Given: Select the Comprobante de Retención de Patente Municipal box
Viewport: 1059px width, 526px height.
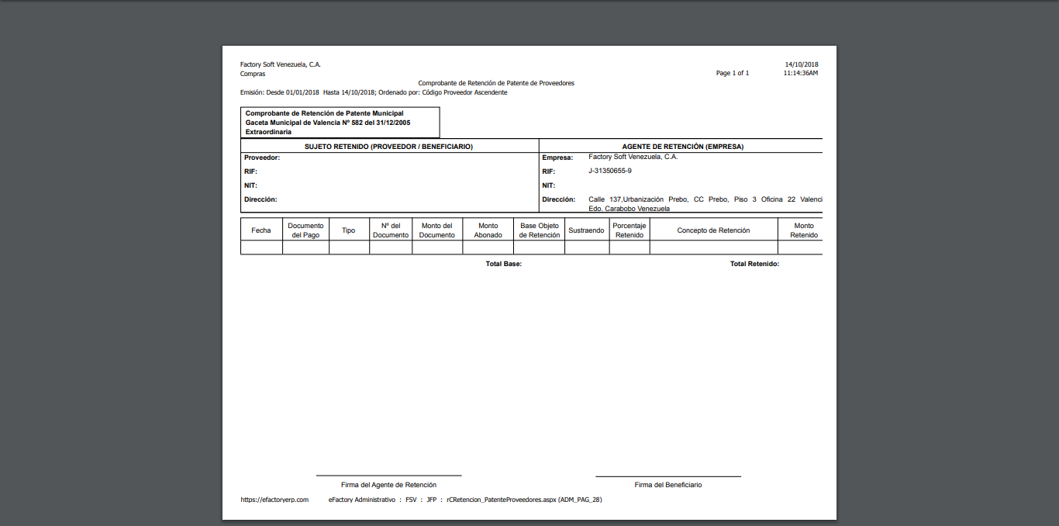Looking at the screenshot, I should point(339,122).
